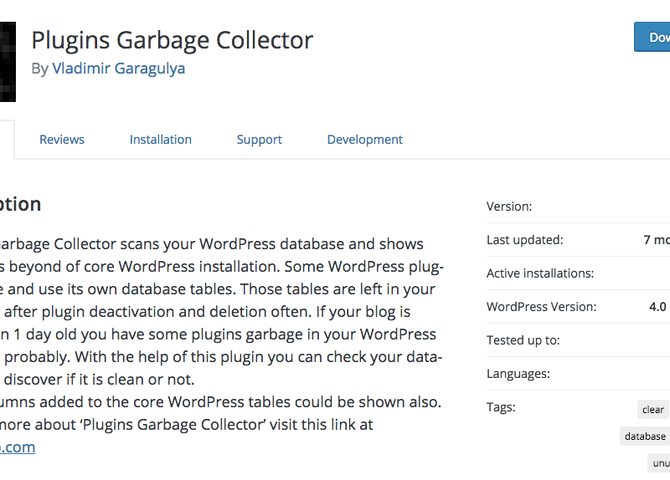Click the partially visible 'unu' tag
The height and width of the screenshot is (480, 670).
659,463
